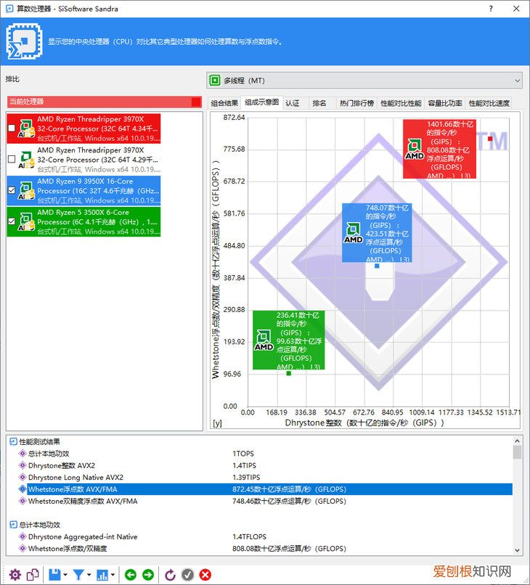Click the blue filter funnel icon
The width and height of the screenshot is (530, 585).
click(78, 575)
